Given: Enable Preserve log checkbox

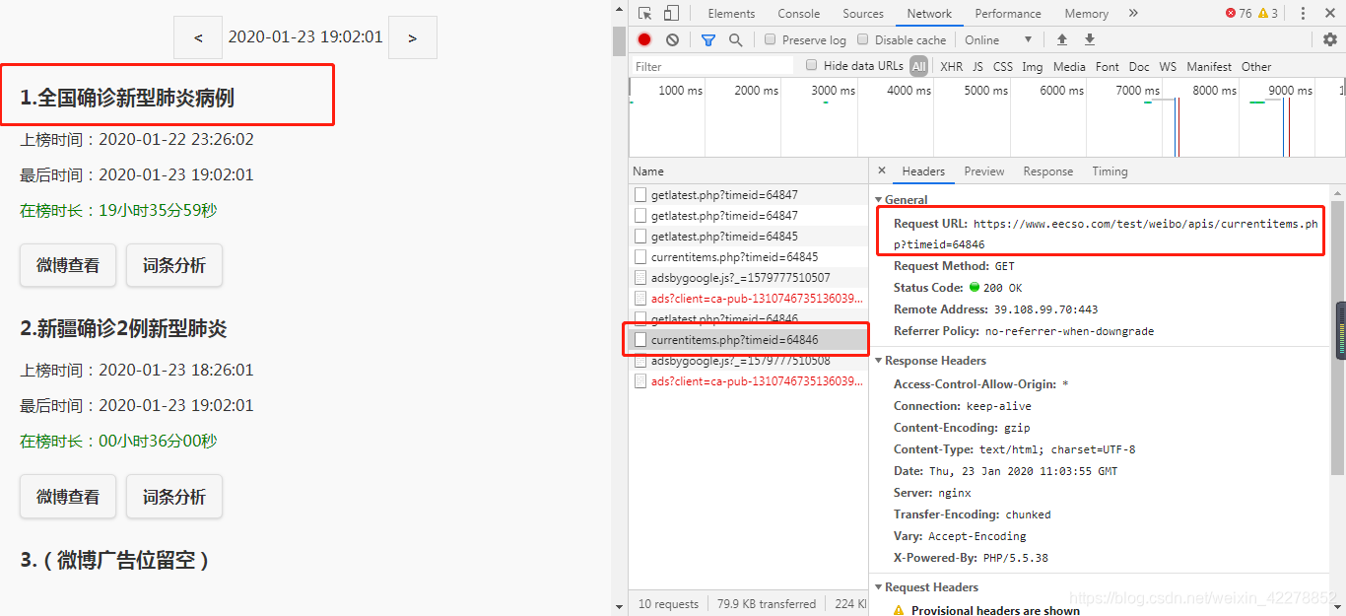Looking at the screenshot, I should [x=771, y=39].
